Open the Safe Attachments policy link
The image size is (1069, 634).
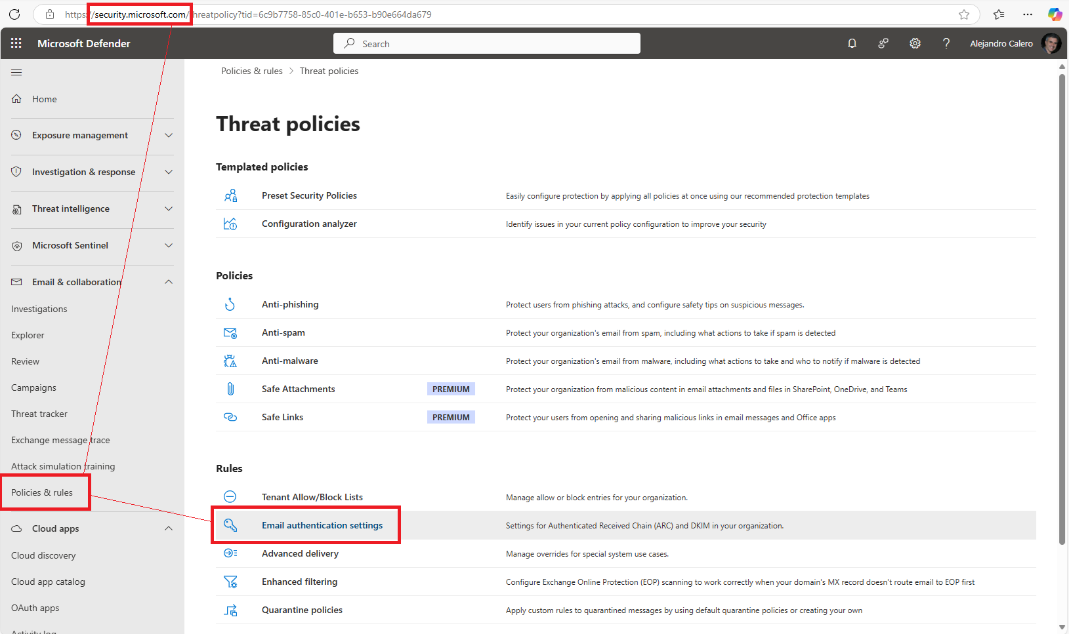(x=298, y=389)
